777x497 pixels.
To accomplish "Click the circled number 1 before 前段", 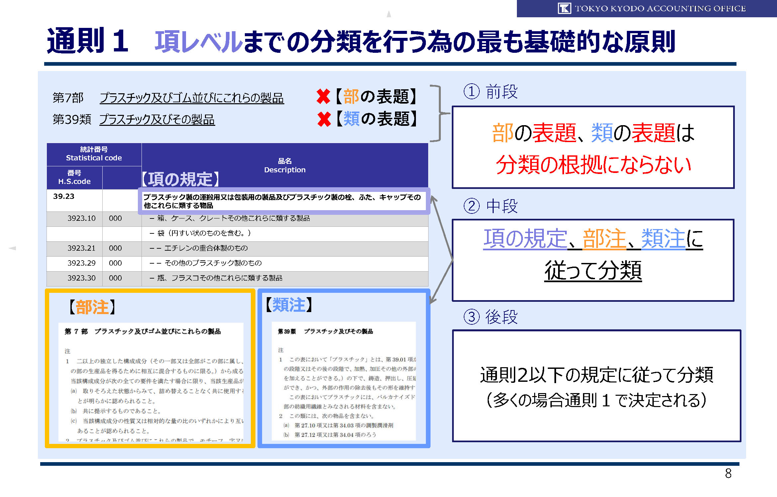I will coord(471,91).
